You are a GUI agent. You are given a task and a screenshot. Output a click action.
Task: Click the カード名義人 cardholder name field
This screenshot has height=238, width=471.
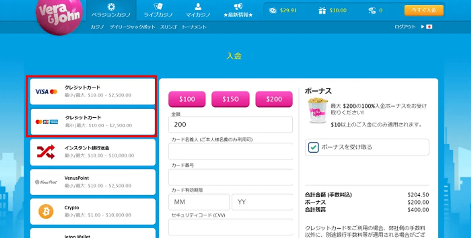coord(230,151)
